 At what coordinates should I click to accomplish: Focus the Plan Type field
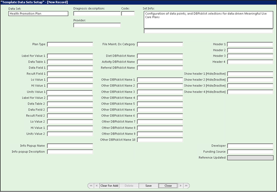[70, 44]
